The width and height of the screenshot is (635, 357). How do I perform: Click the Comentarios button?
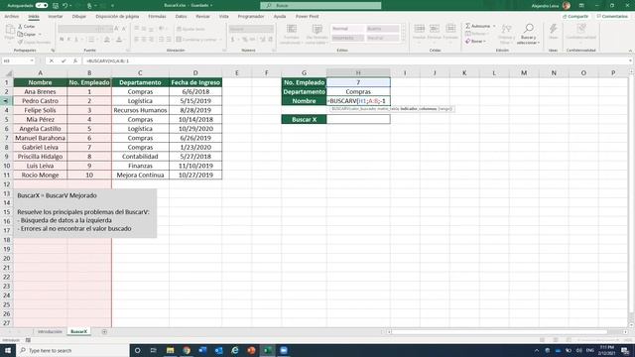point(612,16)
